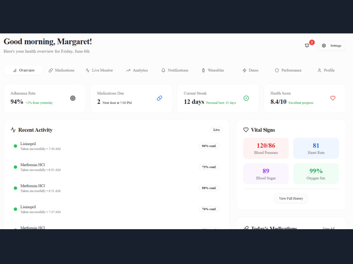353x264 pixels.
Task: Click the Medications pill tab icon
Action: pos(50,70)
